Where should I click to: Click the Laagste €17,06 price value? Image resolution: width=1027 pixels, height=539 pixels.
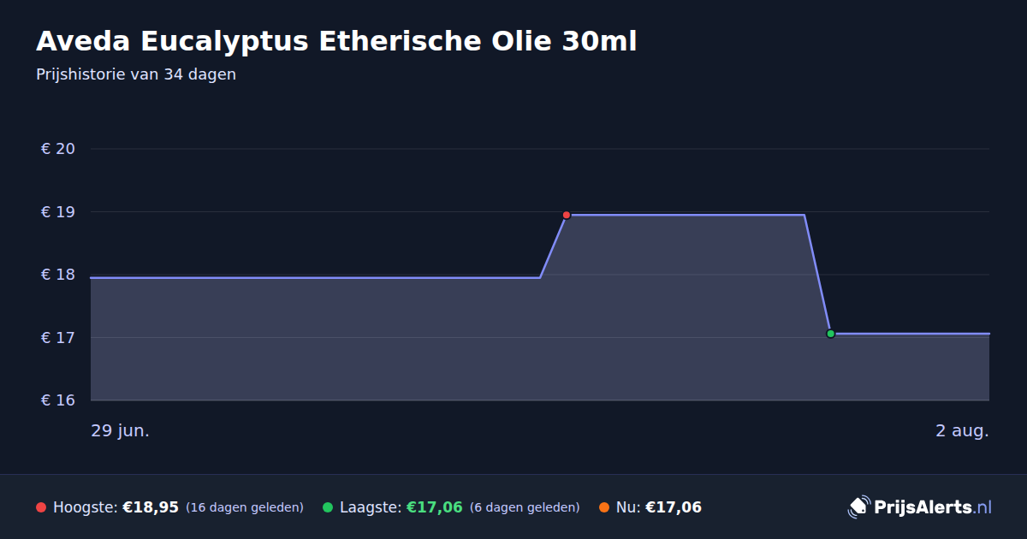(435, 507)
